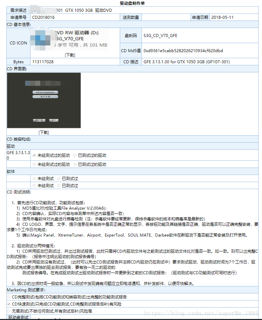The width and height of the screenshot is (262, 320).
Task: Click the 驱动测试分两种情况 line
Action: click(x=34, y=246)
